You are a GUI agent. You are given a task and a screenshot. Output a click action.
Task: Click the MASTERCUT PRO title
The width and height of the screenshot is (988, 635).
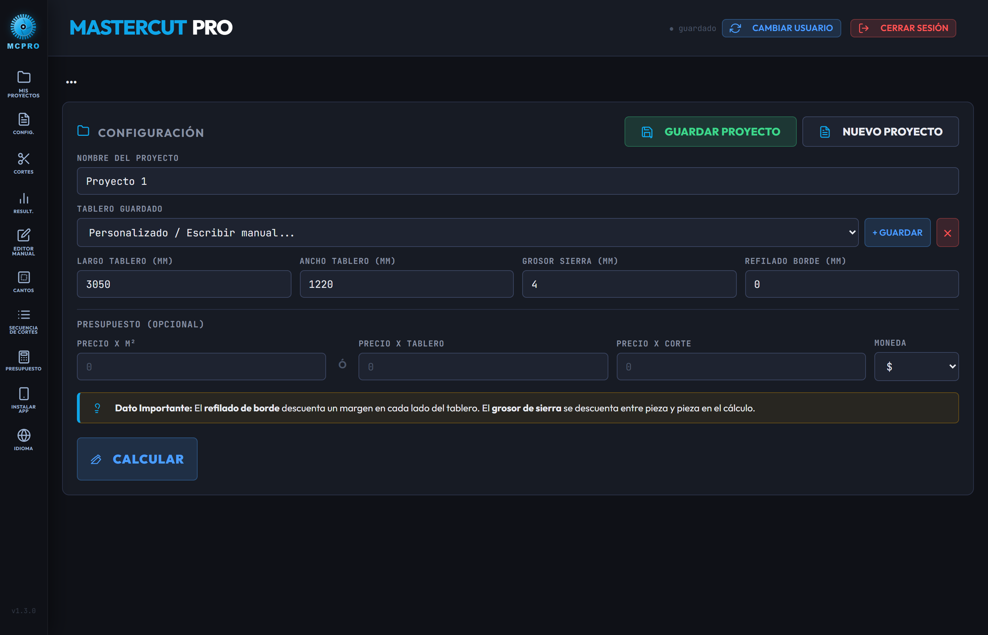[151, 28]
